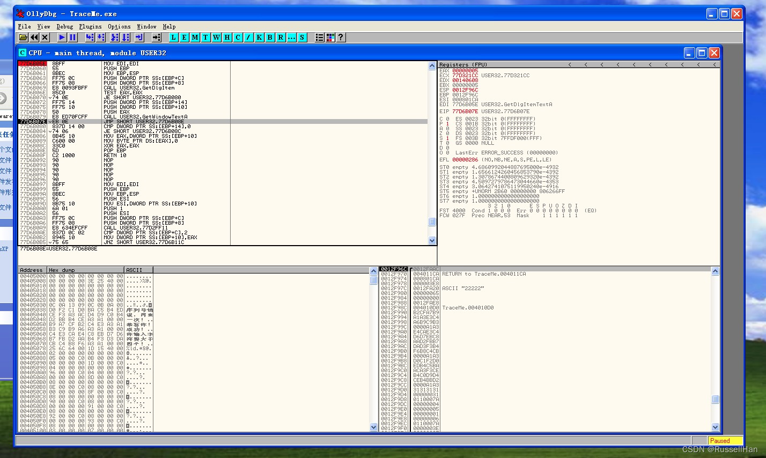This screenshot has height=458, width=766.
Task: Show References with R button
Action: pyautogui.click(x=281, y=38)
